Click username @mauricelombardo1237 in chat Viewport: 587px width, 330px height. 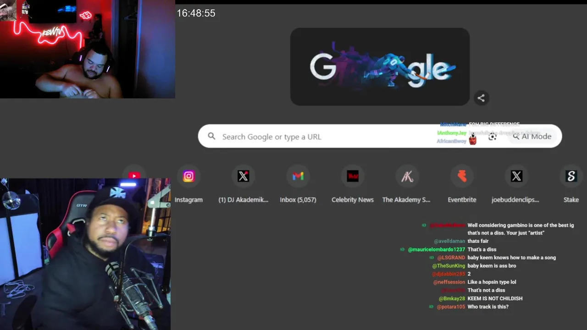click(x=437, y=249)
